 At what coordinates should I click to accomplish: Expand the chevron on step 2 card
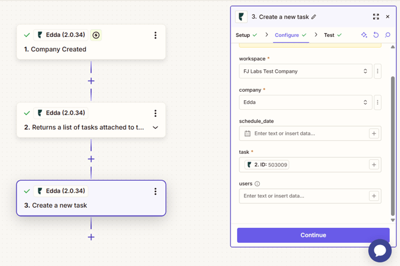pyautogui.click(x=155, y=128)
